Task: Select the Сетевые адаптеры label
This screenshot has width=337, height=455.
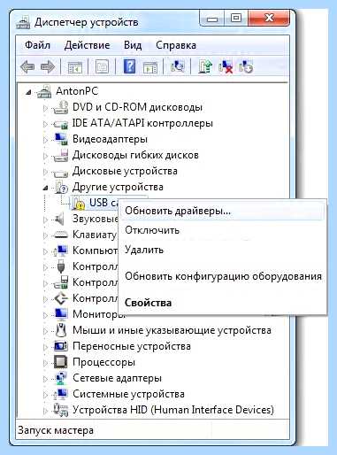Action: pyautogui.click(x=117, y=378)
